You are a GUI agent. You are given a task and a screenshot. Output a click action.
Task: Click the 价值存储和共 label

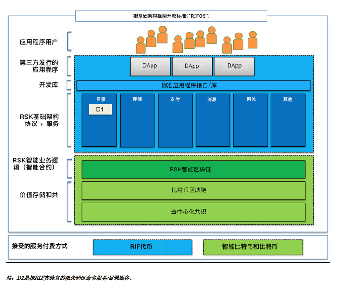pyautogui.click(x=39, y=195)
